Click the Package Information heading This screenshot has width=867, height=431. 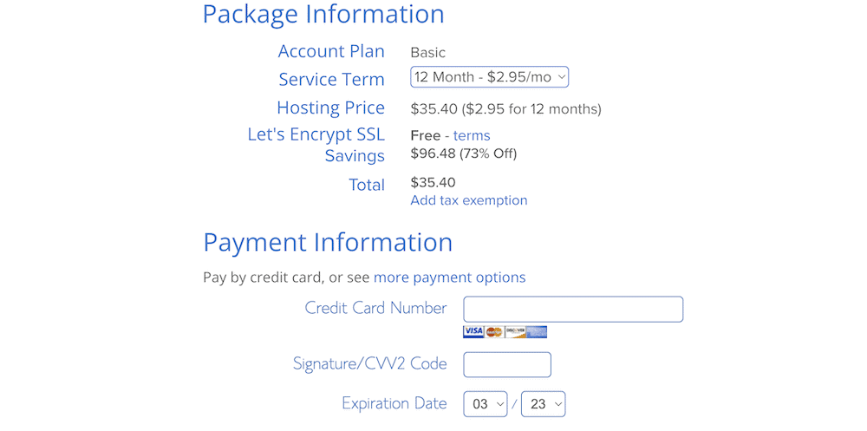coord(323,15)
